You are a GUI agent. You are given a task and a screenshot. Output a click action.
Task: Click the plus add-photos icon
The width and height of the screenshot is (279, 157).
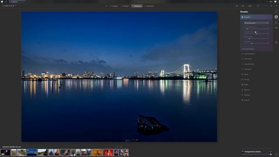click(106, 6)
